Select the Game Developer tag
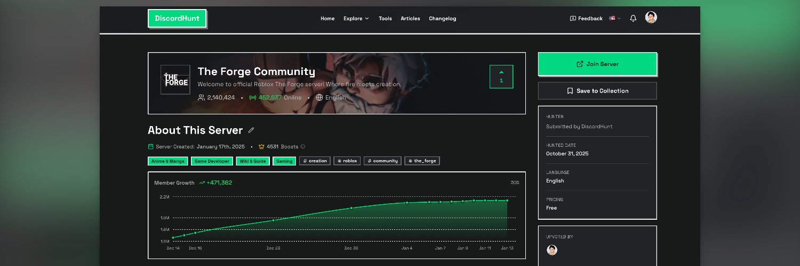The width and height of the screenshot is (800, 266). (x=212, y=161)
